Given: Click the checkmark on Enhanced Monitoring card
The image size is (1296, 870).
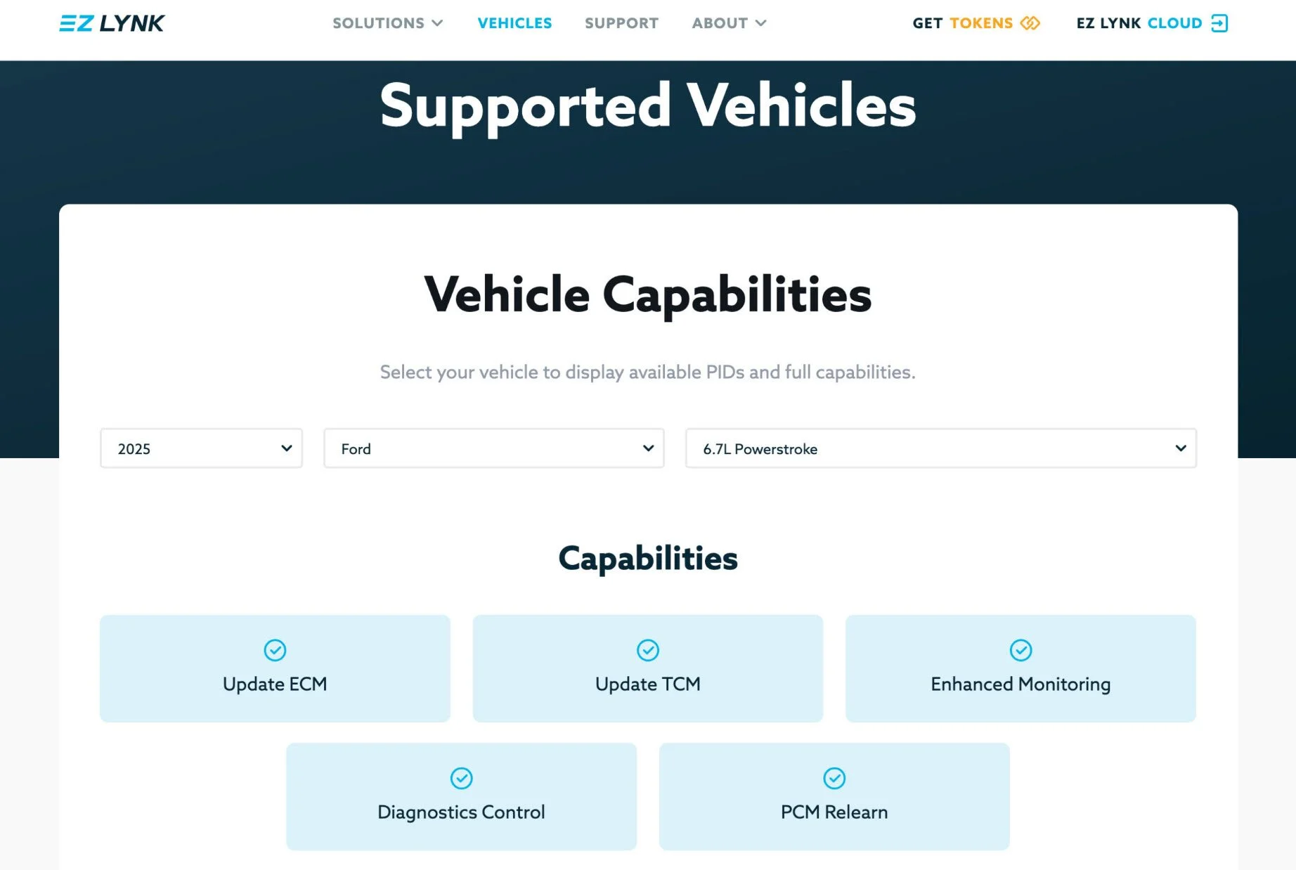Looking at the screenshot, I should point(1020,650).
